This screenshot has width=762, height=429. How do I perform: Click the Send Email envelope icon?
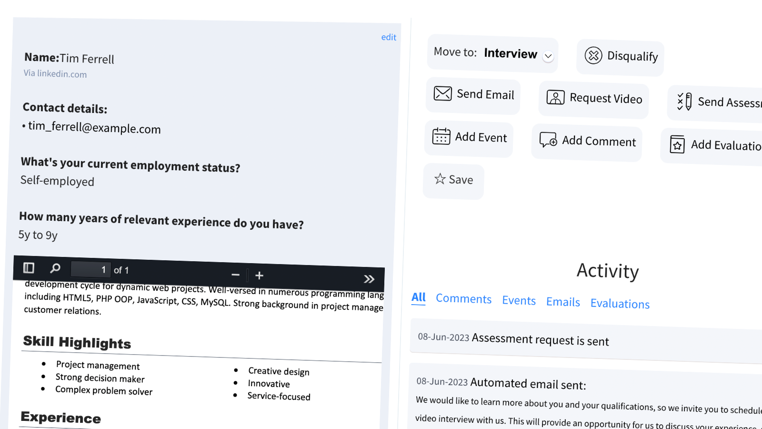[442, 93]
